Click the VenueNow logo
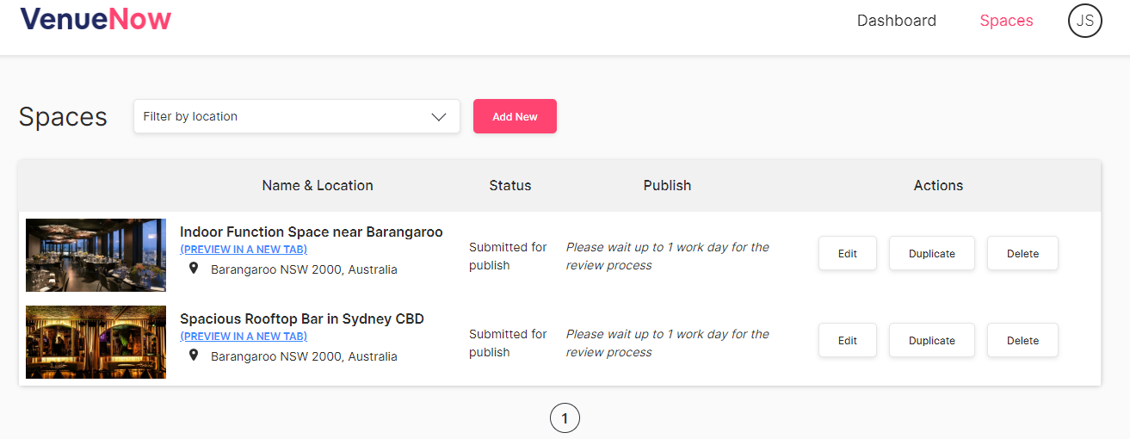 point(96,20)
